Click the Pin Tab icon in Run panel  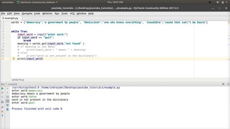point(3,107)
